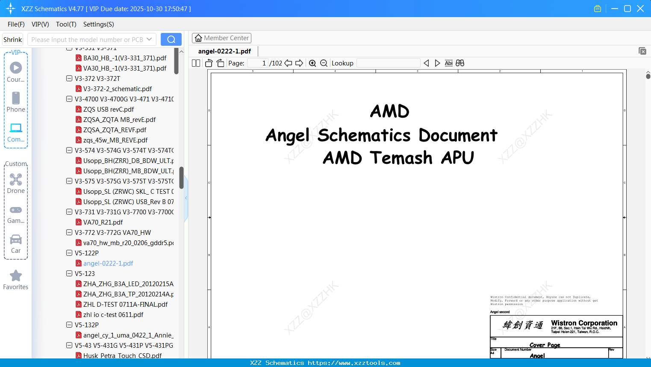Collapse the V3-4700 V3-4700G folder
The image size is (651, 367).
click(69, 99)
